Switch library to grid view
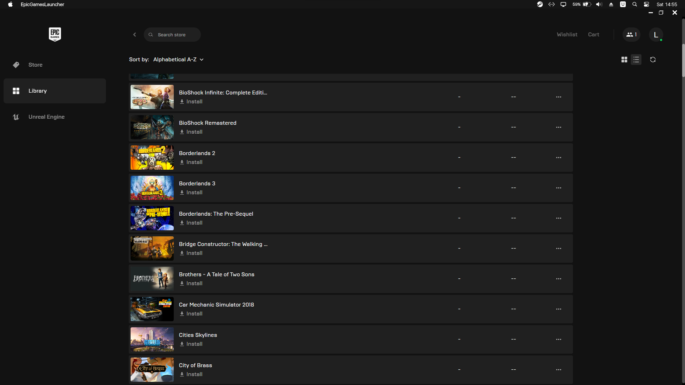The width and height of the screenshot is (685, 385). coord(624,60)
